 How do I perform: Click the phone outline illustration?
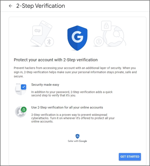point(41,34)
